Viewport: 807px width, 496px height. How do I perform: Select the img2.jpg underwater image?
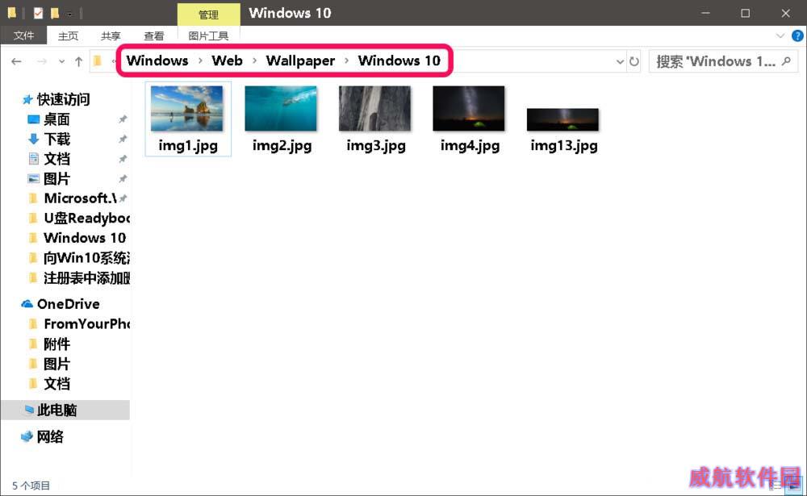pyautogui.click(x=281, y=109)
